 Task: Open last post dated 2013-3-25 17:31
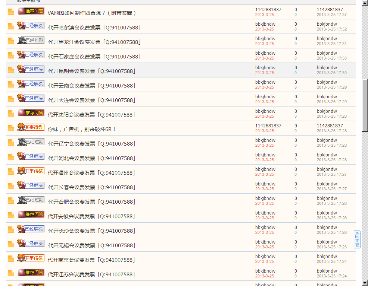click(x=332, y=44)
